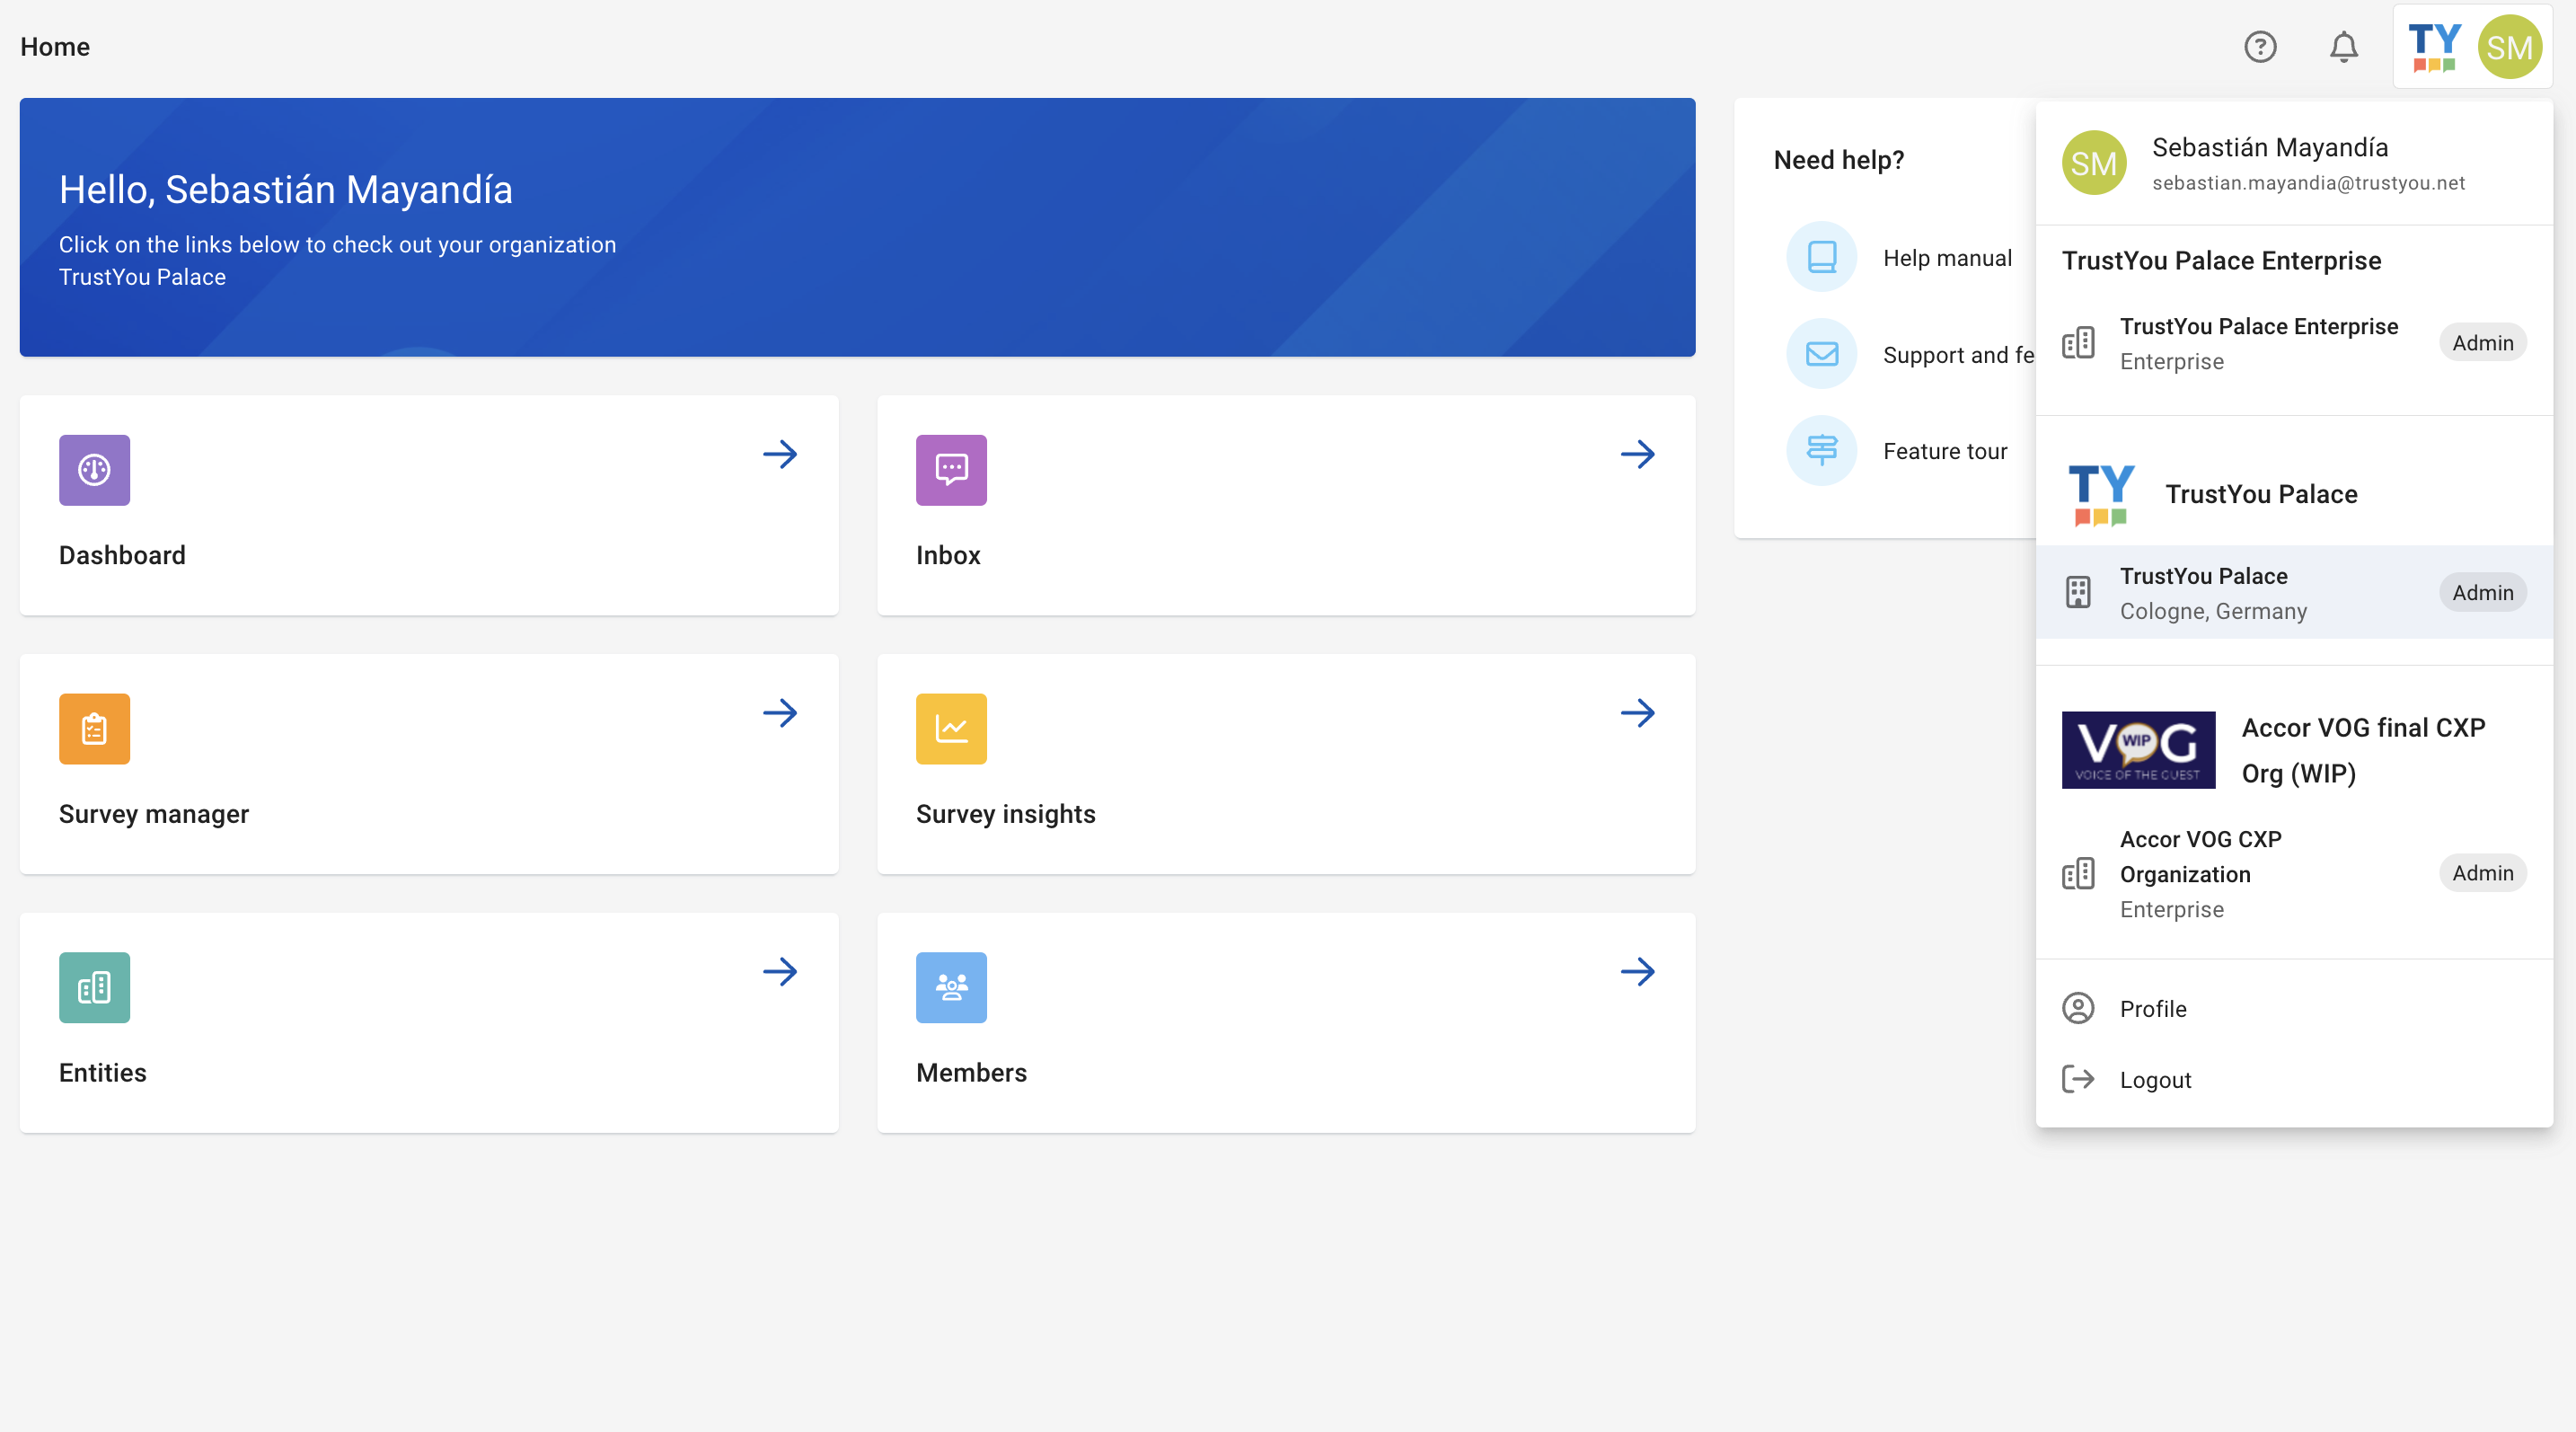2576x1432 pixels.
Task: Click Admin badge for Accor VOG CXP
Action: coord(2482,873)
